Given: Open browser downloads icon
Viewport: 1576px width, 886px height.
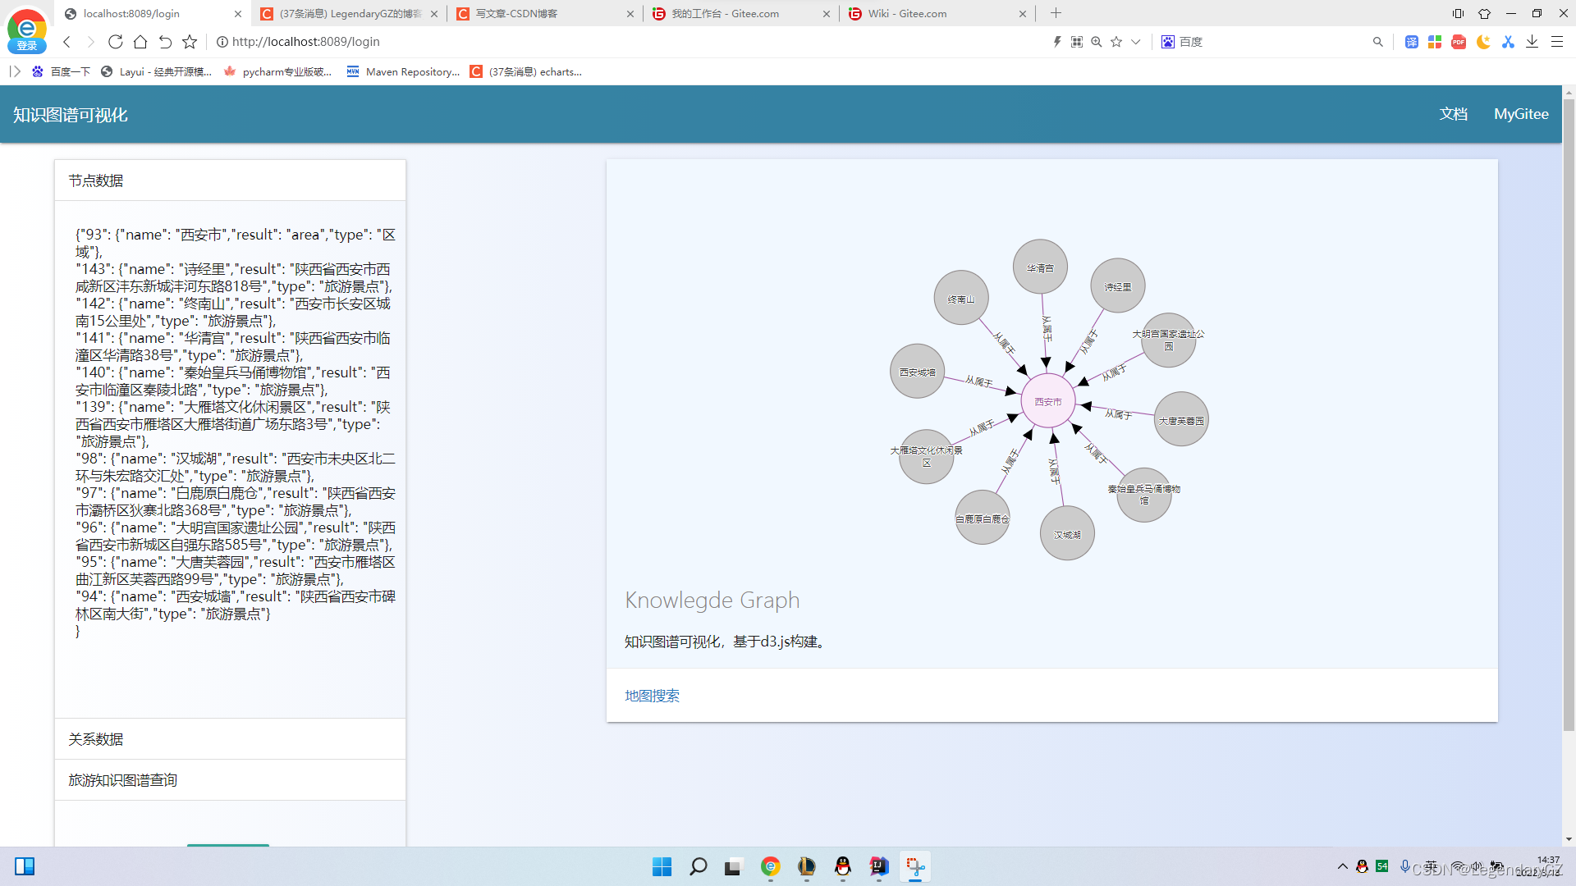Looking at the screenshot, I should pyautogui.click(x=1532, y=42).
